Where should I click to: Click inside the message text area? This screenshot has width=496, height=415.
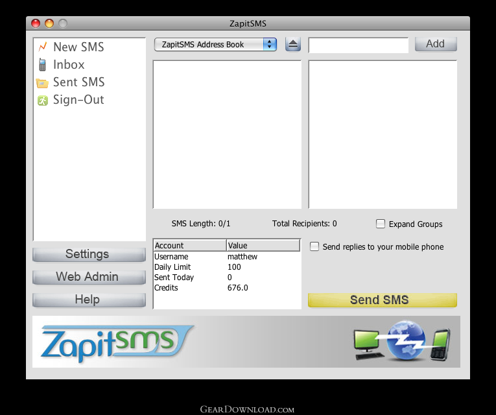(227, 134)
